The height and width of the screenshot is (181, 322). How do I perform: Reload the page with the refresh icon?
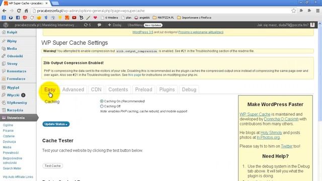coord(19,11)
